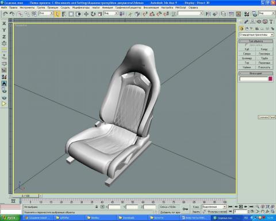The height and width of the screenshot is (221, 276).
Task: Open the MAXScript menu
Action: coord(181,7)
